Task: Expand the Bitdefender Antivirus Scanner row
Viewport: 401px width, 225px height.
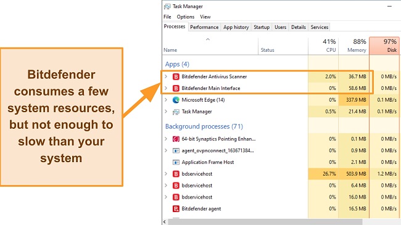Action: click(x=166, y=76)
